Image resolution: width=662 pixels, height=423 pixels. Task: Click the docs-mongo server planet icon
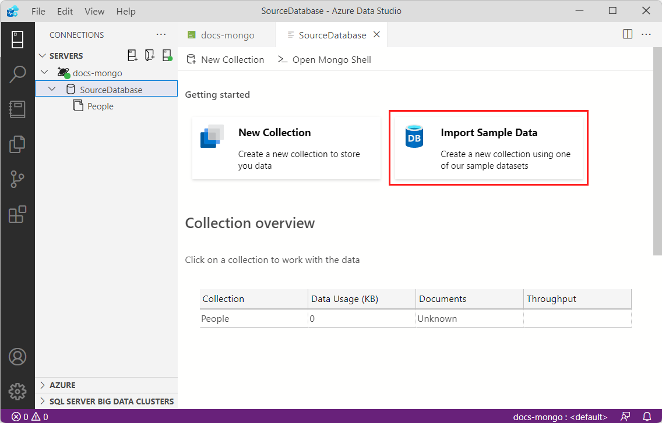(x=64, y=73)
